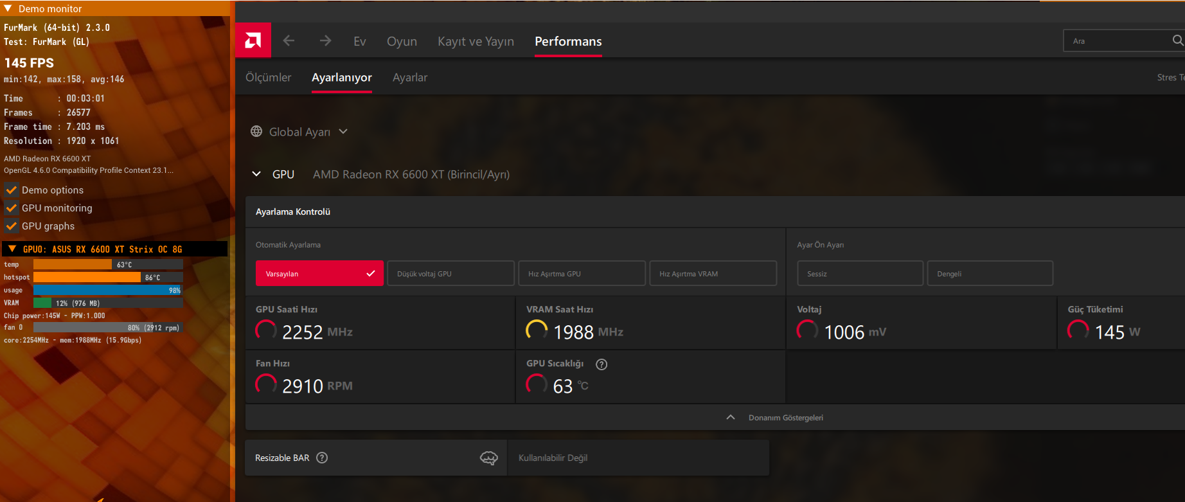Image resolution: width=1185 pixels, height=502 pixels.
Task: Click the FurMark temp bar
Action: 108,264
